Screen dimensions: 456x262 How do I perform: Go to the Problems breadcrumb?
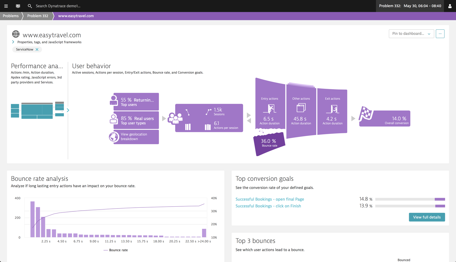11,16
